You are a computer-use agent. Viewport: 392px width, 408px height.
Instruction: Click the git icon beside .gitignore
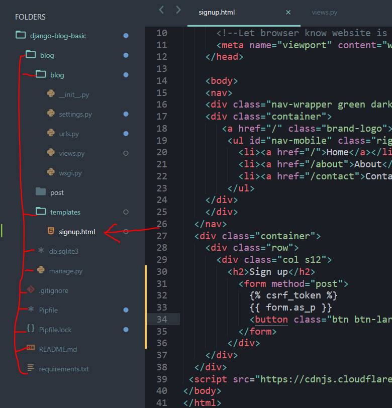point(31,290)
